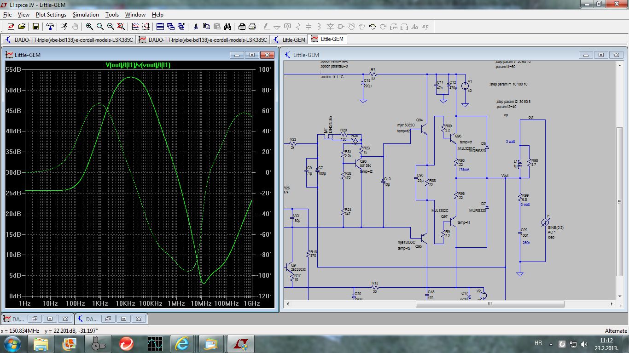
Task: Click the Zoom Full Extents icon
Action: pyautogui.click(x=121, y=27)
